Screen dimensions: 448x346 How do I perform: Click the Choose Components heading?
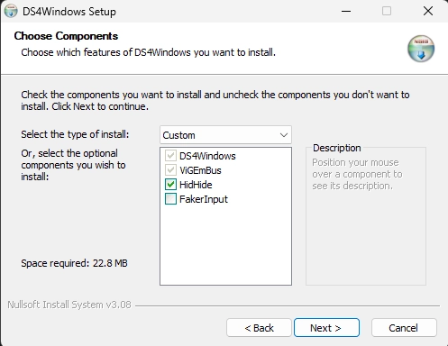point(66,36)
